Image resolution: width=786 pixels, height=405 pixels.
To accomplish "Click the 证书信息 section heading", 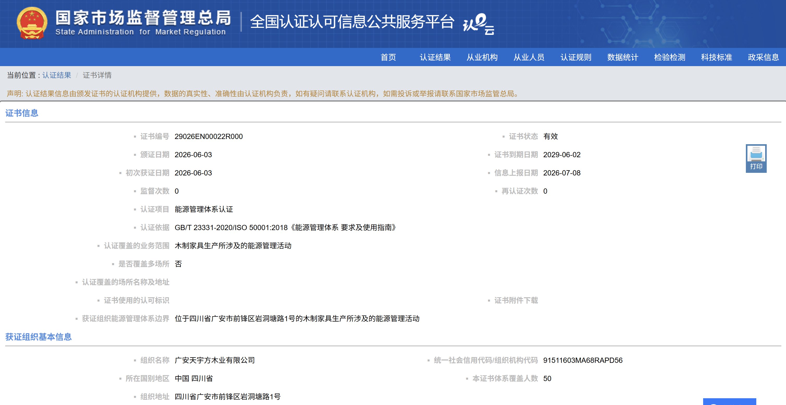I will [22, 113].
